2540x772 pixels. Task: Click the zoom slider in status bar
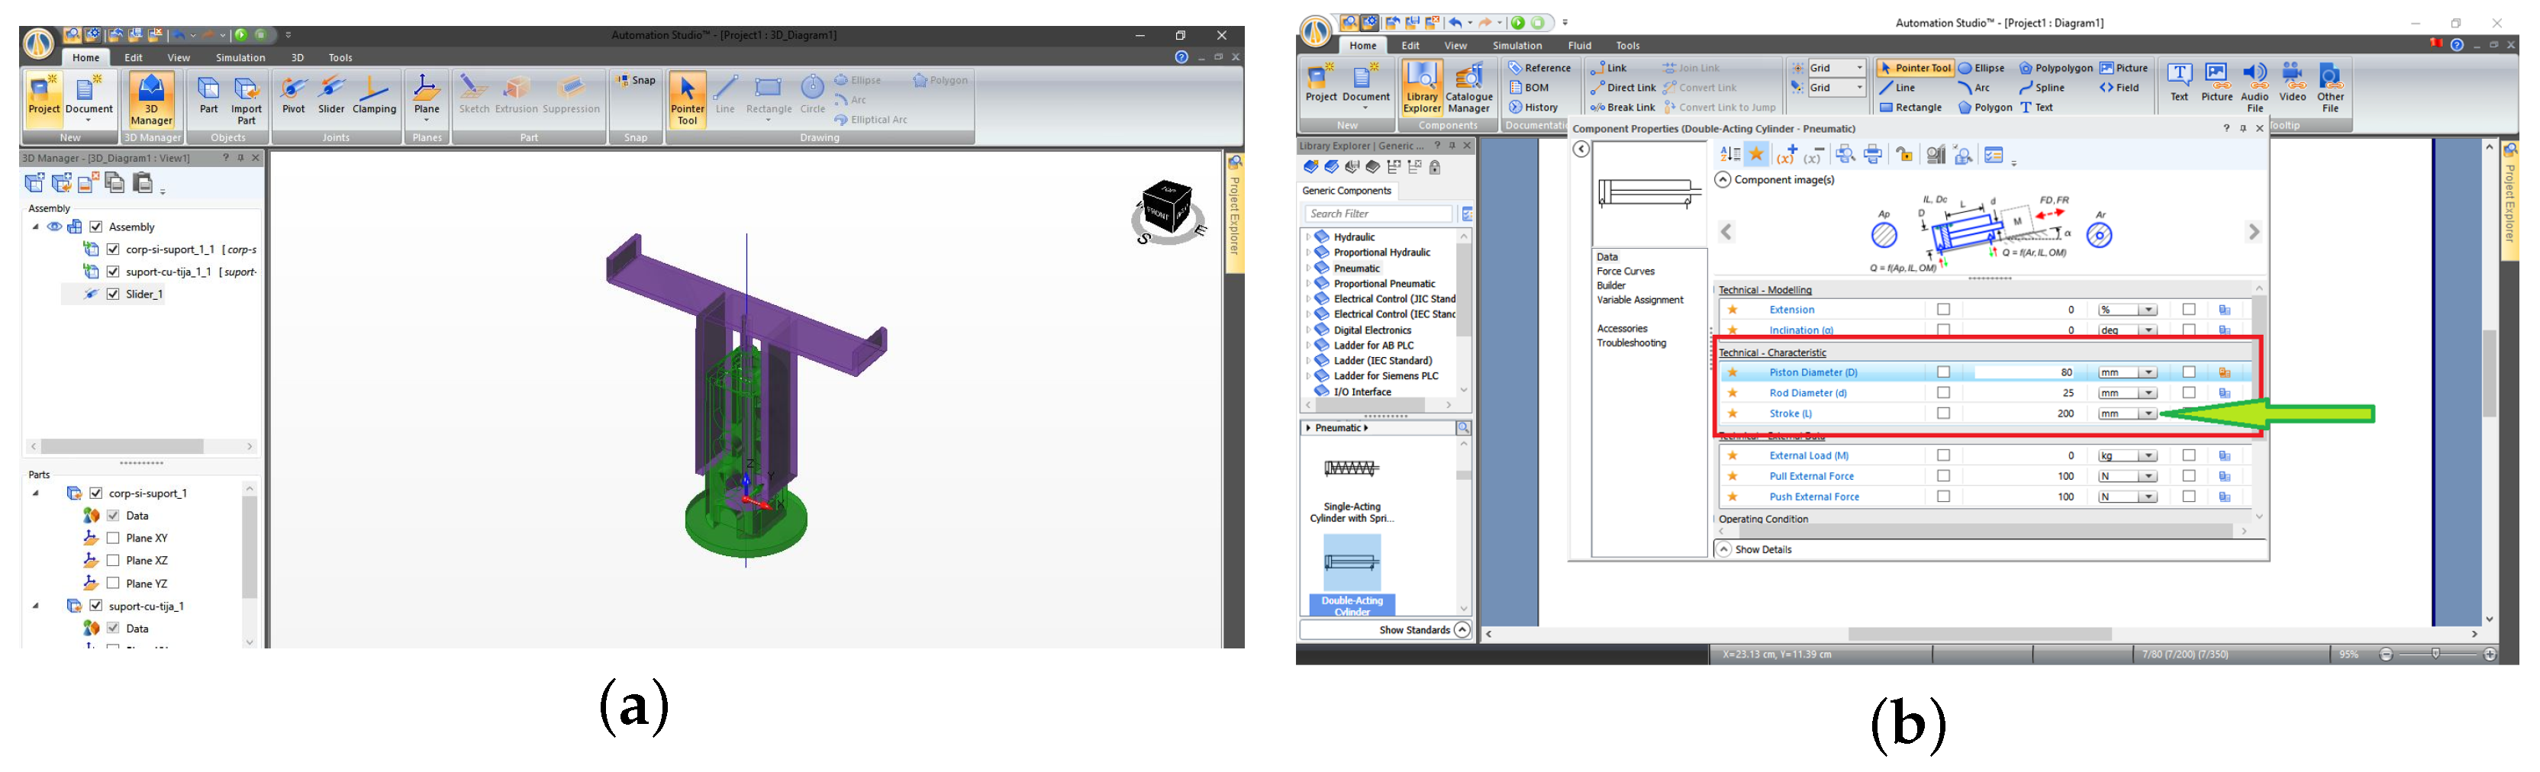point(2436,655)
